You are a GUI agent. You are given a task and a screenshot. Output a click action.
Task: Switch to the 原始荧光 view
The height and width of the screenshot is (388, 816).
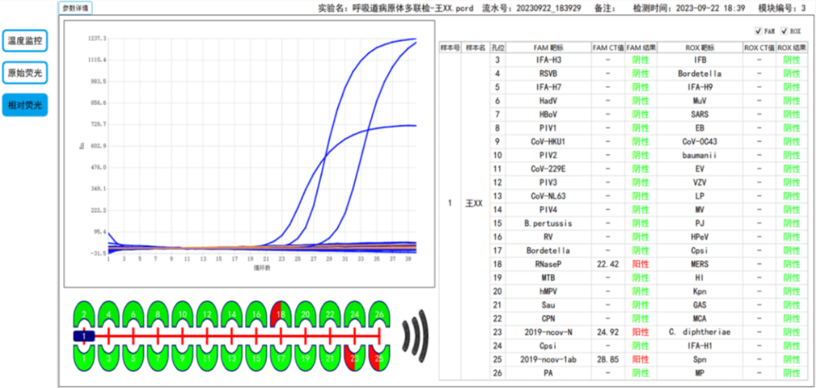tap(24, 73)
